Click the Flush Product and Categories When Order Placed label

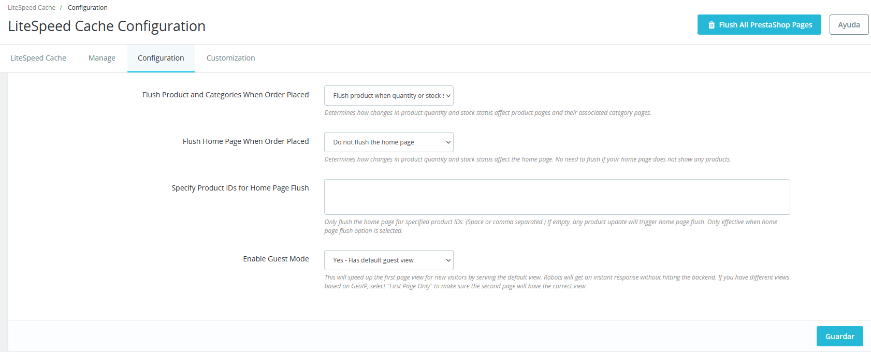tap(226, 95)
